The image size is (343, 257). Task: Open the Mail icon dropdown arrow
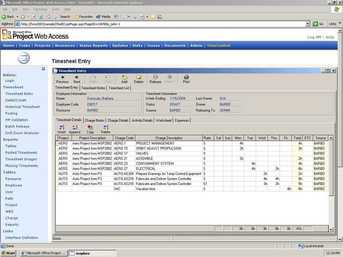click(129, 17)
